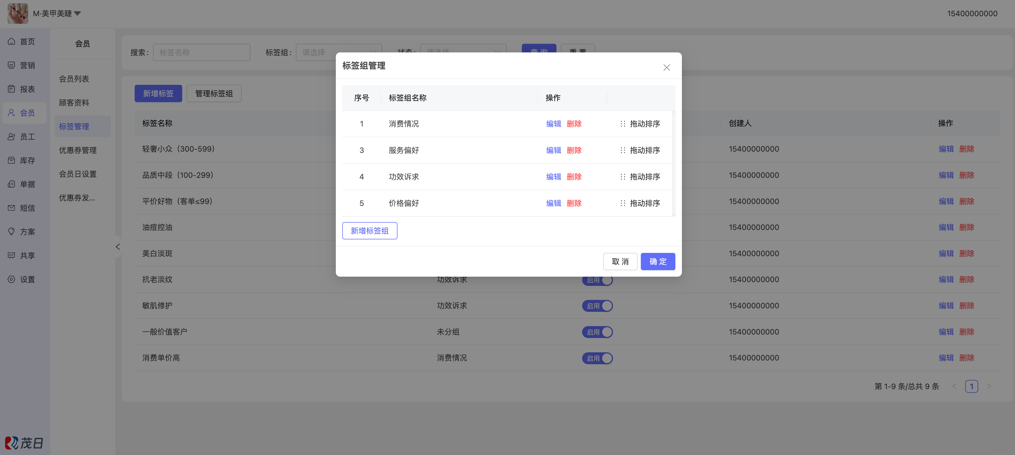This screenshot has width=1015, height=455.
Task: Open the marketing 营销 sidebar icon
Action: click(11, 65)
